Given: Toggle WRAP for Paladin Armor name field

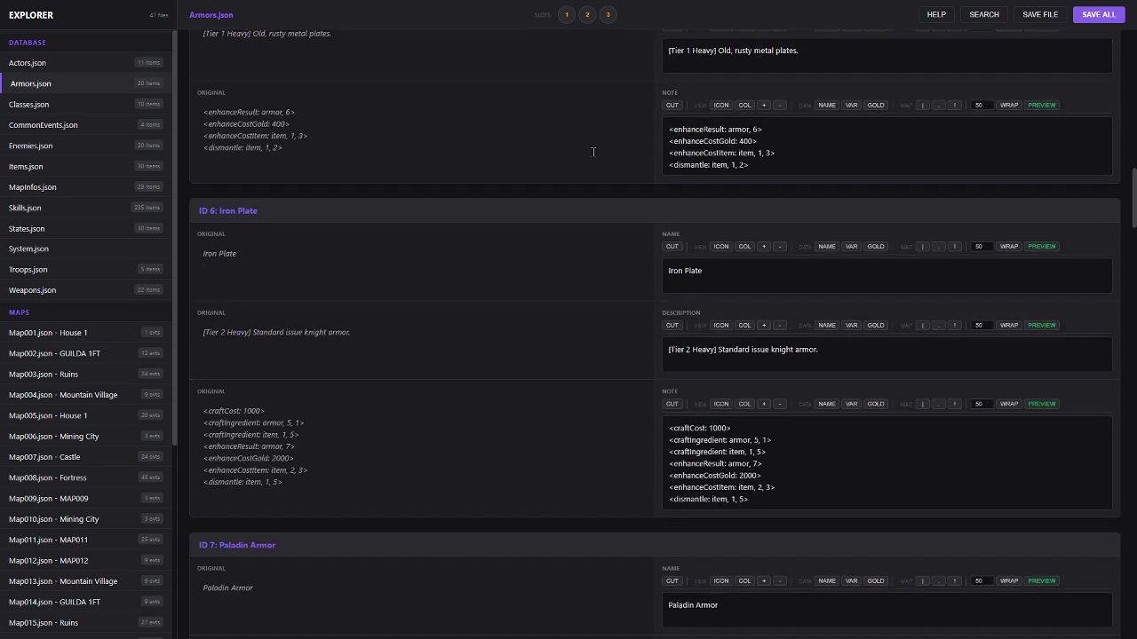Looking at the screenshot, I should pyautogui.click(x=1009, y=580).
